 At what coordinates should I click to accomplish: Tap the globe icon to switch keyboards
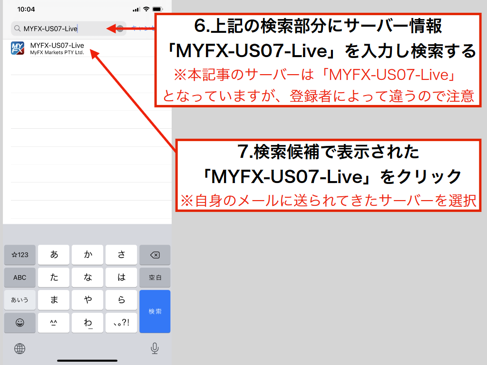coord(20,348)
